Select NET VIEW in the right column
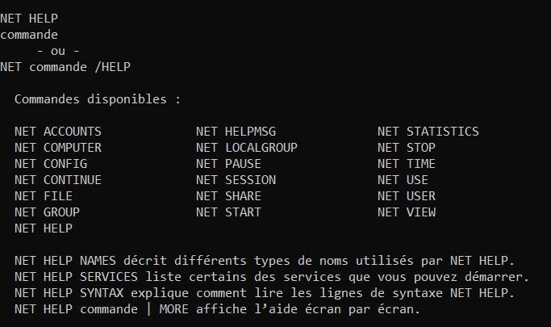551x327 pixels. coord(407,212)
